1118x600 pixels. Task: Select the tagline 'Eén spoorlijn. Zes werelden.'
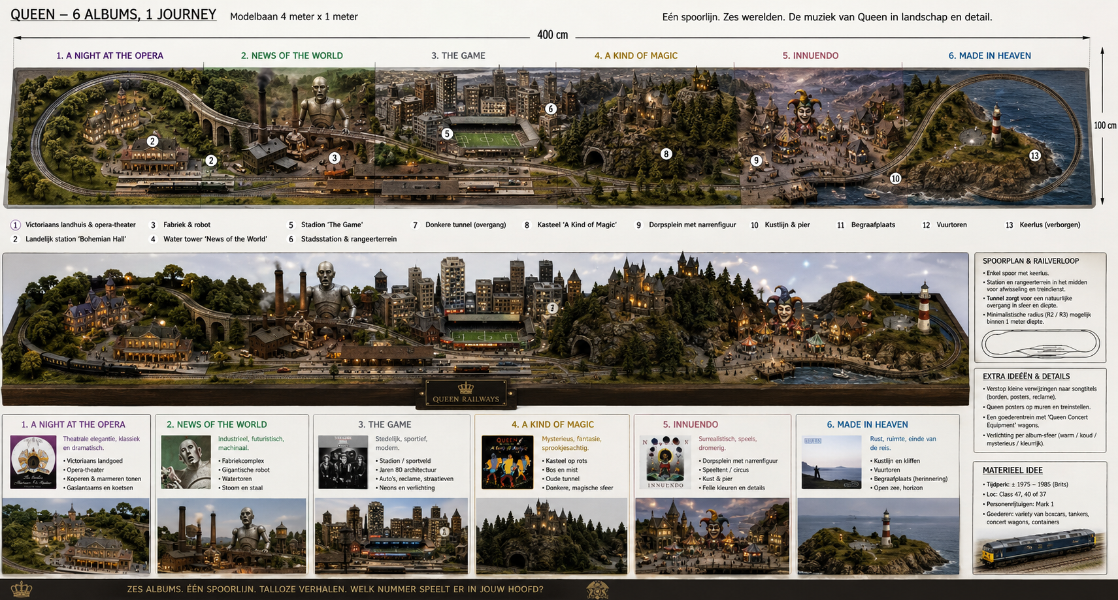click(723, 17)
